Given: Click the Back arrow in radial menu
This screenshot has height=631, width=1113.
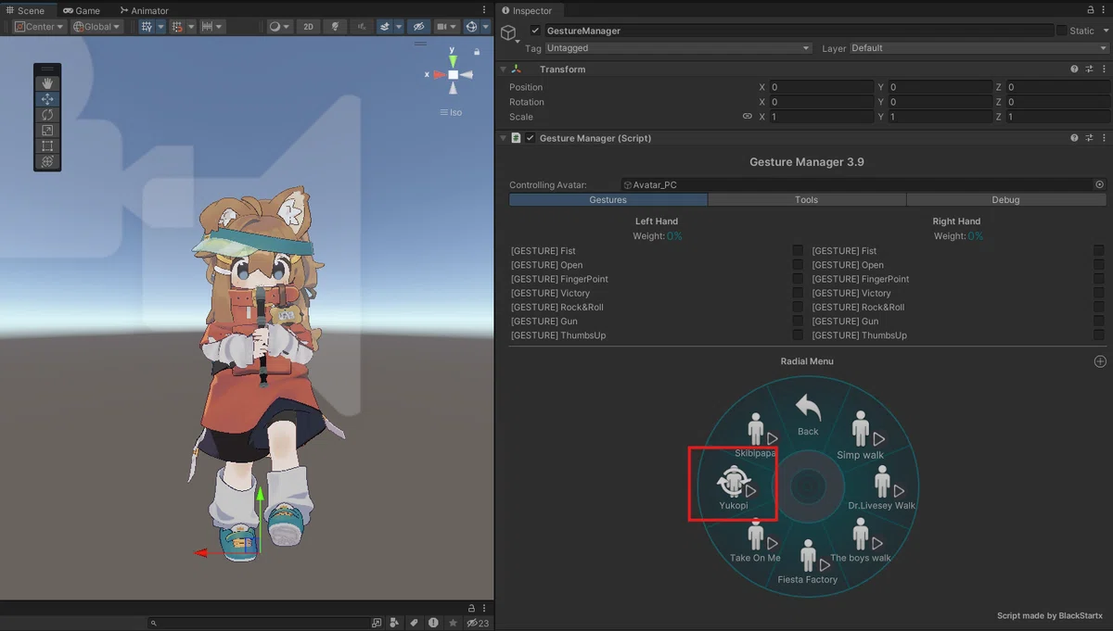Looking at the screenshot, I should tap(808, 414).
